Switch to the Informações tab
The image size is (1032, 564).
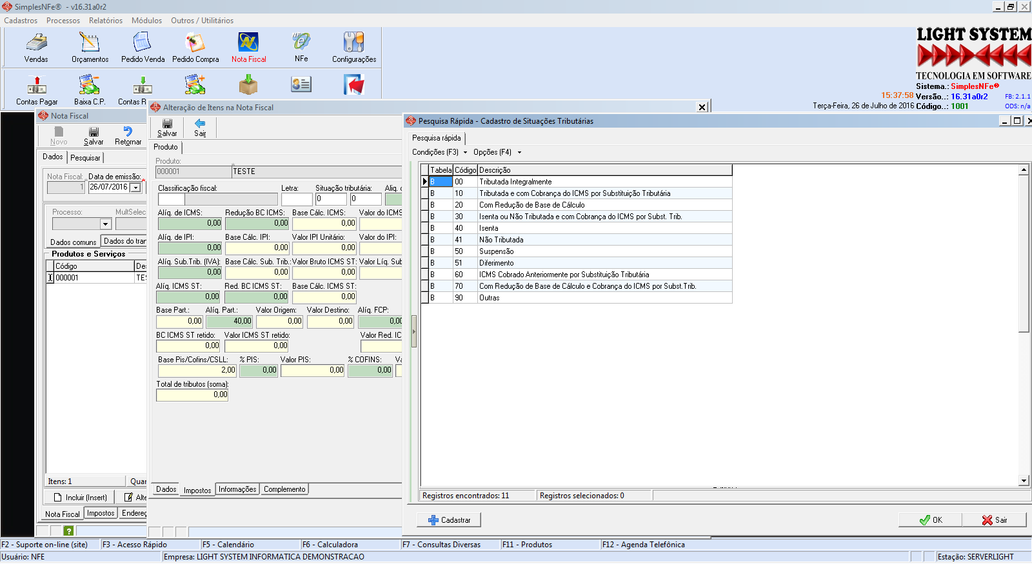(237, 489)
